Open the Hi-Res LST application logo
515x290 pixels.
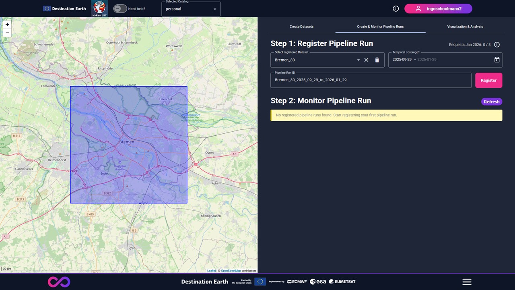pyautogui.click(x=99, y=8)
